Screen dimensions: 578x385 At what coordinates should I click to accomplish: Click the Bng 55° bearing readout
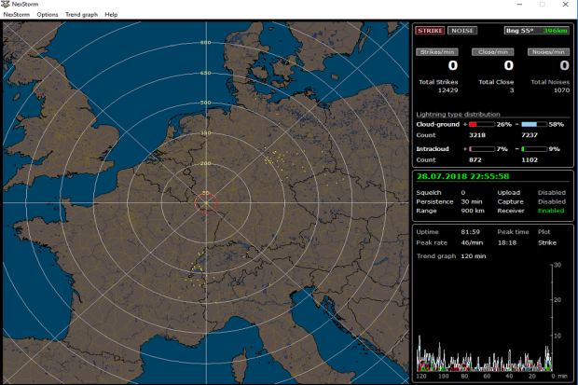(x=520, y=31)
